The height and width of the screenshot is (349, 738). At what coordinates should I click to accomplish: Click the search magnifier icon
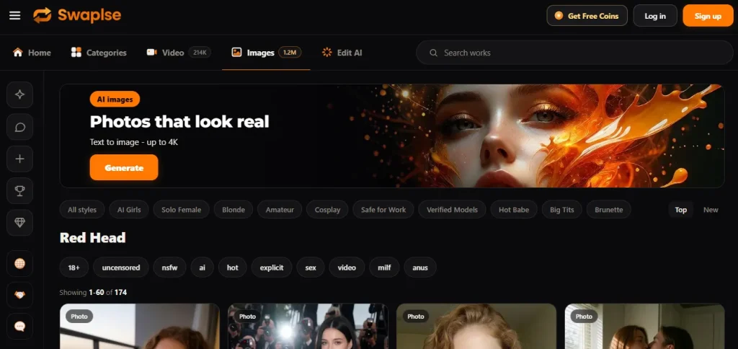point(433,53)
